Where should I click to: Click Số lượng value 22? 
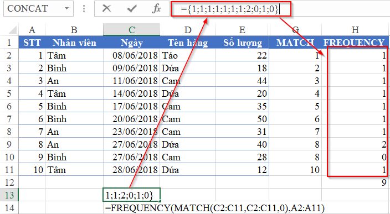point(242,55)
